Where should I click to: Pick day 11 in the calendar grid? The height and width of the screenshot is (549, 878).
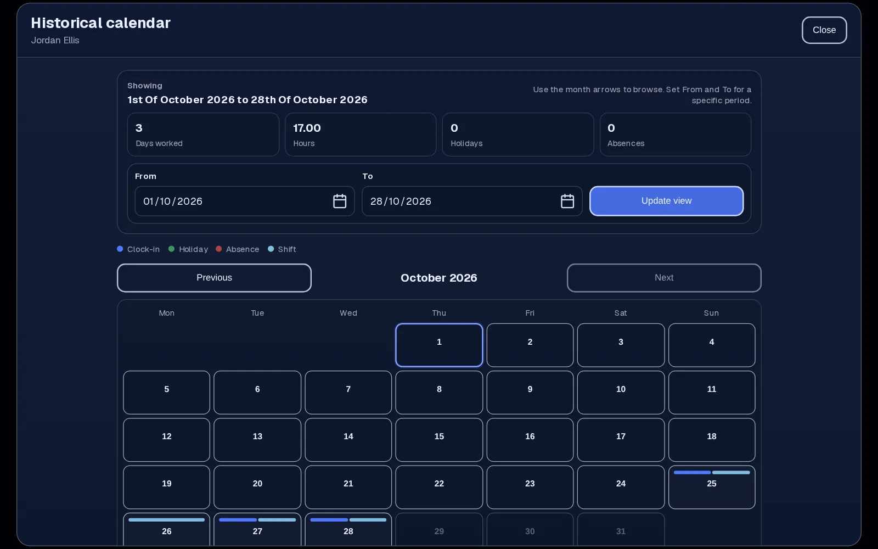(x=712, y=393)
